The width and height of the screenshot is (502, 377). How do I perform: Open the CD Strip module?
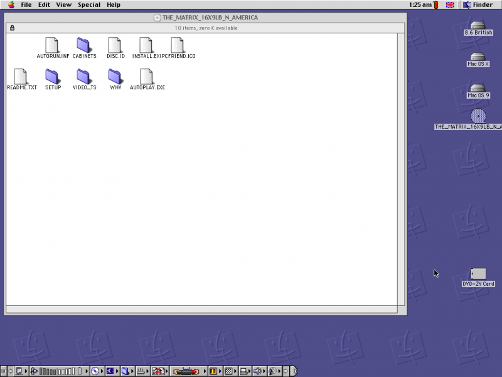click(x=97, y=371)
